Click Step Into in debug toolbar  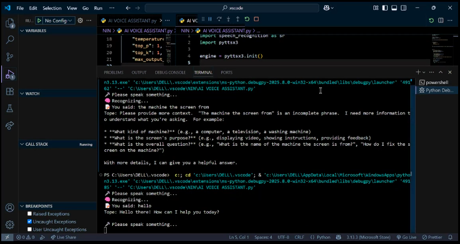pos(229,19)
